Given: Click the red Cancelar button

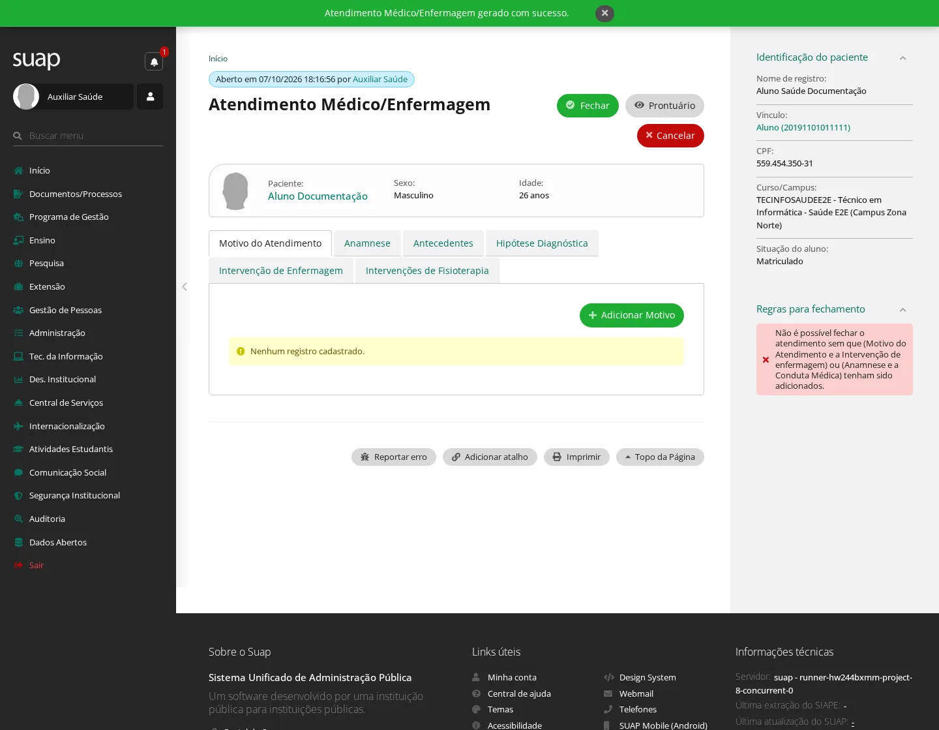Looking at the screenshot, I should point(670,136).
